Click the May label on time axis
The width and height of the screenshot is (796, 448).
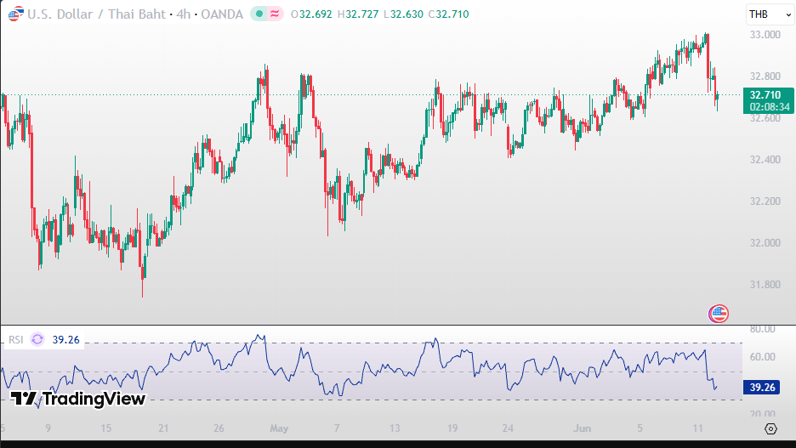coord(279,428)
